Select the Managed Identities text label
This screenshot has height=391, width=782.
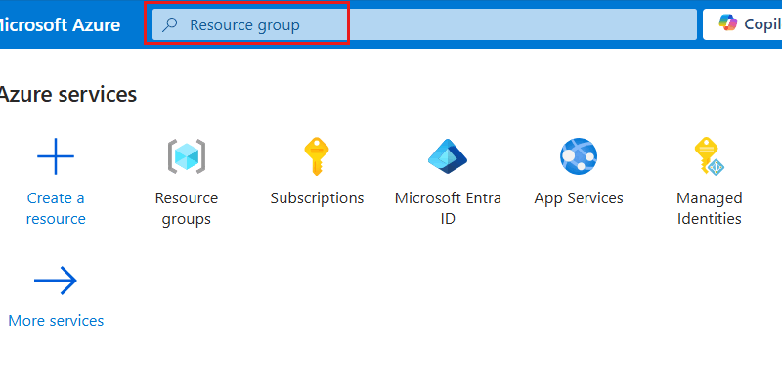(x=709, y=208)
